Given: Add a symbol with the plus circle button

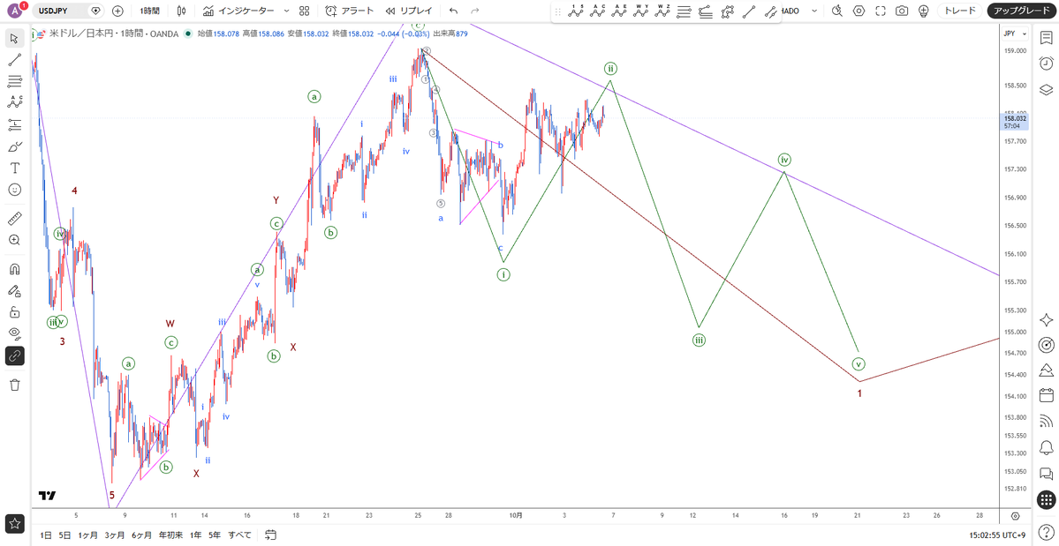Looking at the screenshot, I should point(117,11).
